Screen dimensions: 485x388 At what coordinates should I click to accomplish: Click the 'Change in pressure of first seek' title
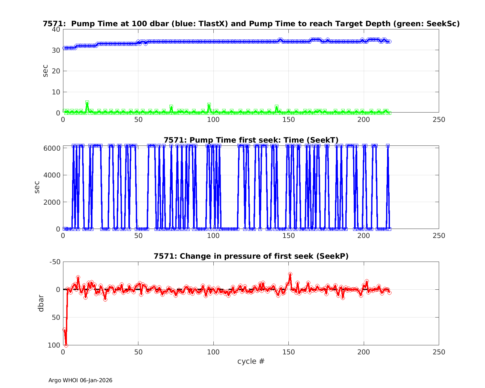coord(251,256)
